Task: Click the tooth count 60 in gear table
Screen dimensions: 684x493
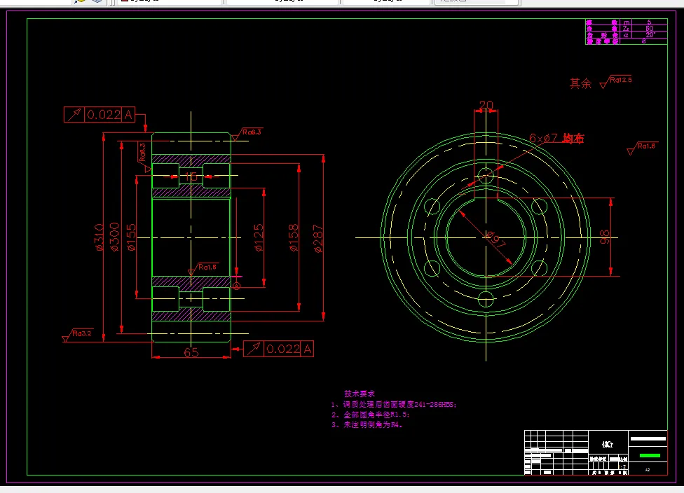Action: [x=649, y=28]
